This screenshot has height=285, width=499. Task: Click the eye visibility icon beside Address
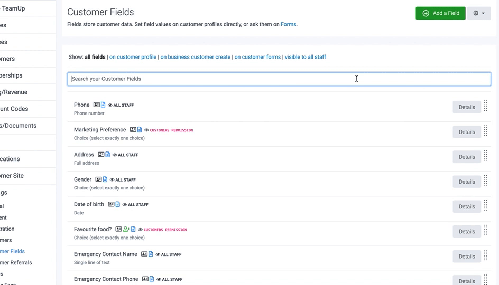(x=115, y=155)
